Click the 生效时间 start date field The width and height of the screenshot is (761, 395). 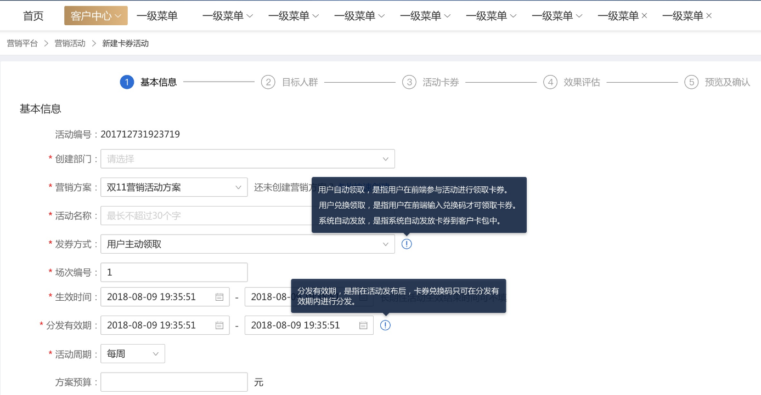[x=165, y=297]
